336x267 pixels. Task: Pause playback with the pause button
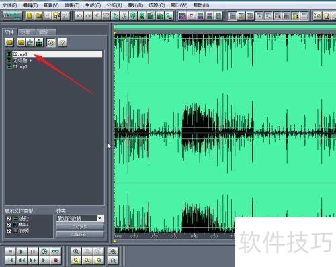[33, 252]
